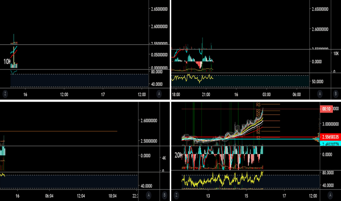Screen dimensions: 341x201
Task: Click 80.0000 on top-left RSI axis
Action: (157, 72)
